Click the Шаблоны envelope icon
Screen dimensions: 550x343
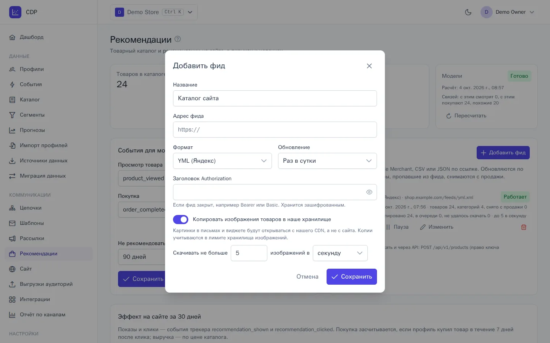coord(12,223)
